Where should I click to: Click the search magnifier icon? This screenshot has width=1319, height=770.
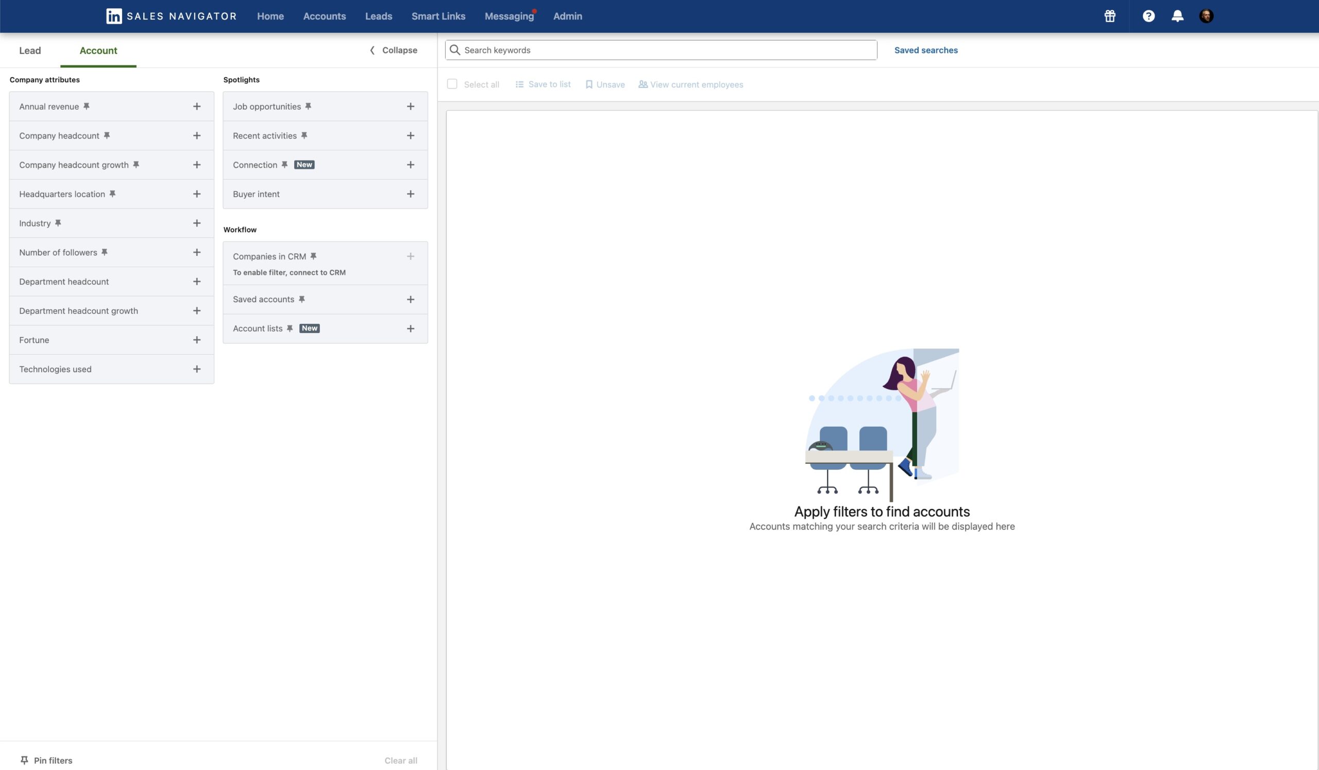(x=455, y=50)
